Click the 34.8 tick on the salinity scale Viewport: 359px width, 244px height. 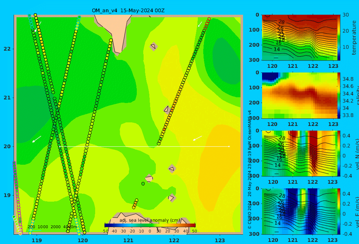pos(348,79)
